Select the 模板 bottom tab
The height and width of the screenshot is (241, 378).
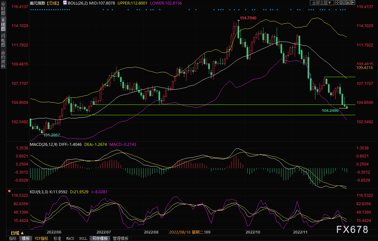(26, 238)
